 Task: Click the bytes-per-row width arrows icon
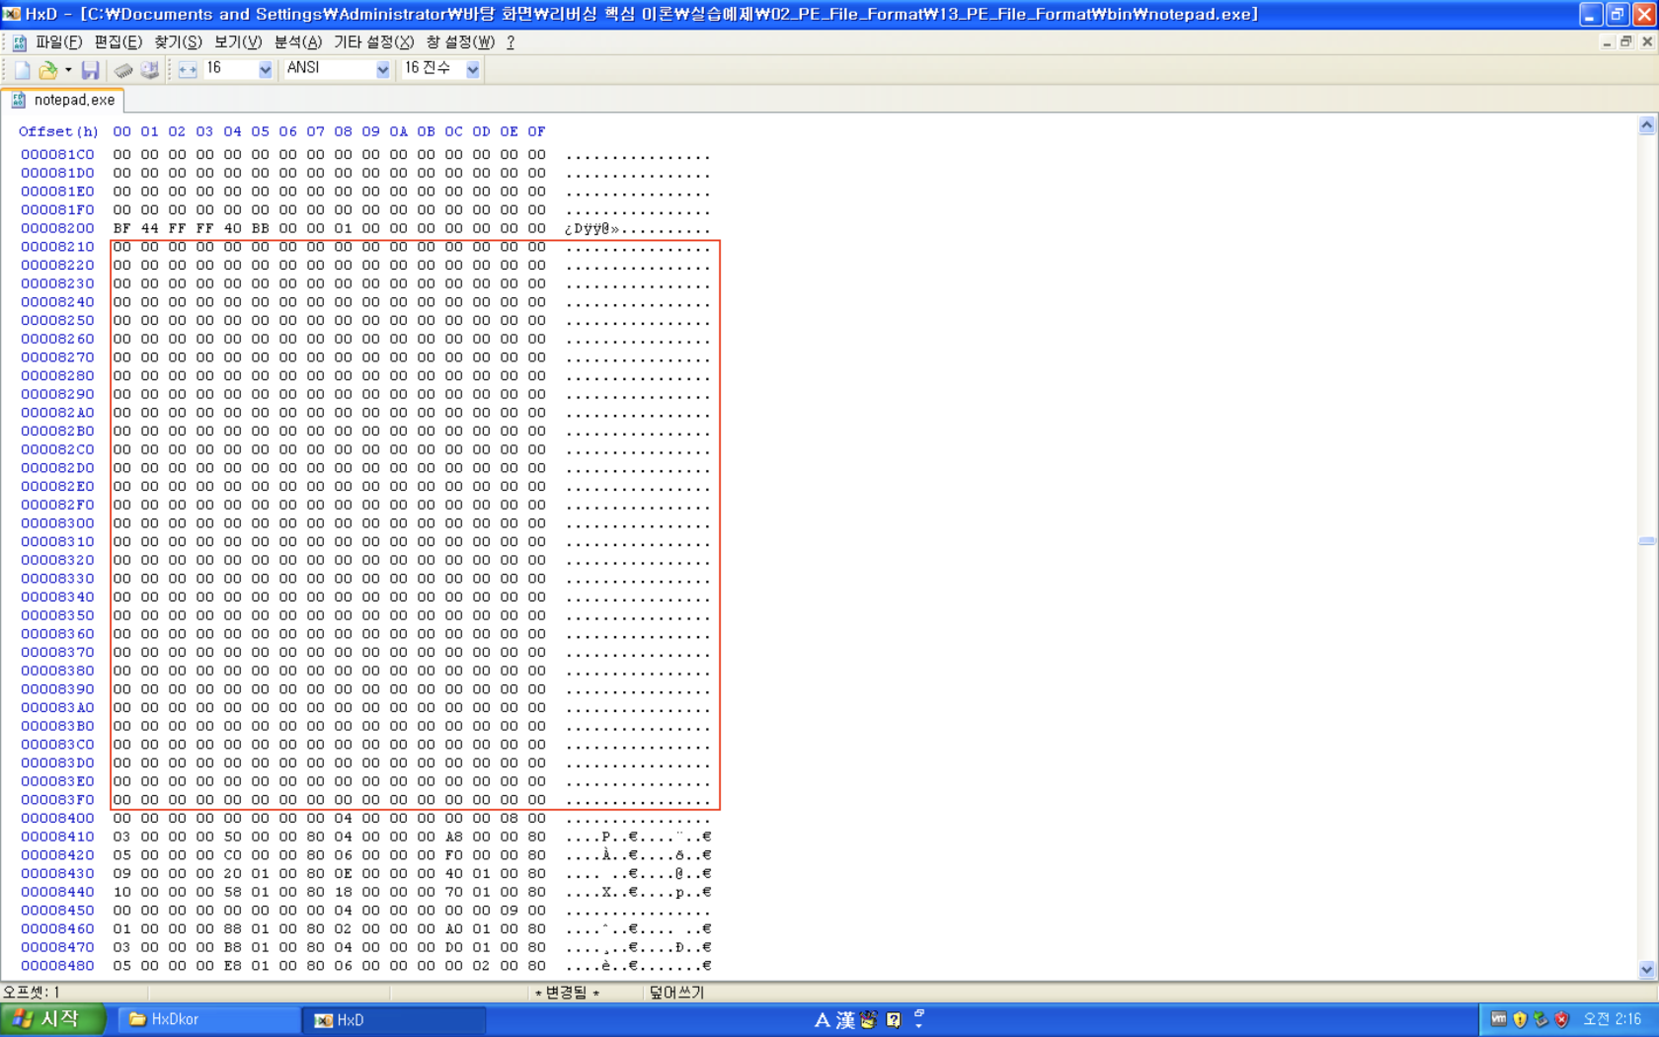click(x=187, y=69)
